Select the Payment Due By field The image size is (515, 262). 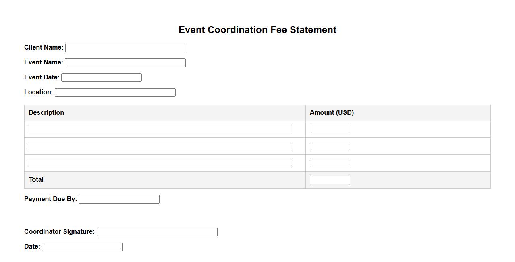coord(119,200)
